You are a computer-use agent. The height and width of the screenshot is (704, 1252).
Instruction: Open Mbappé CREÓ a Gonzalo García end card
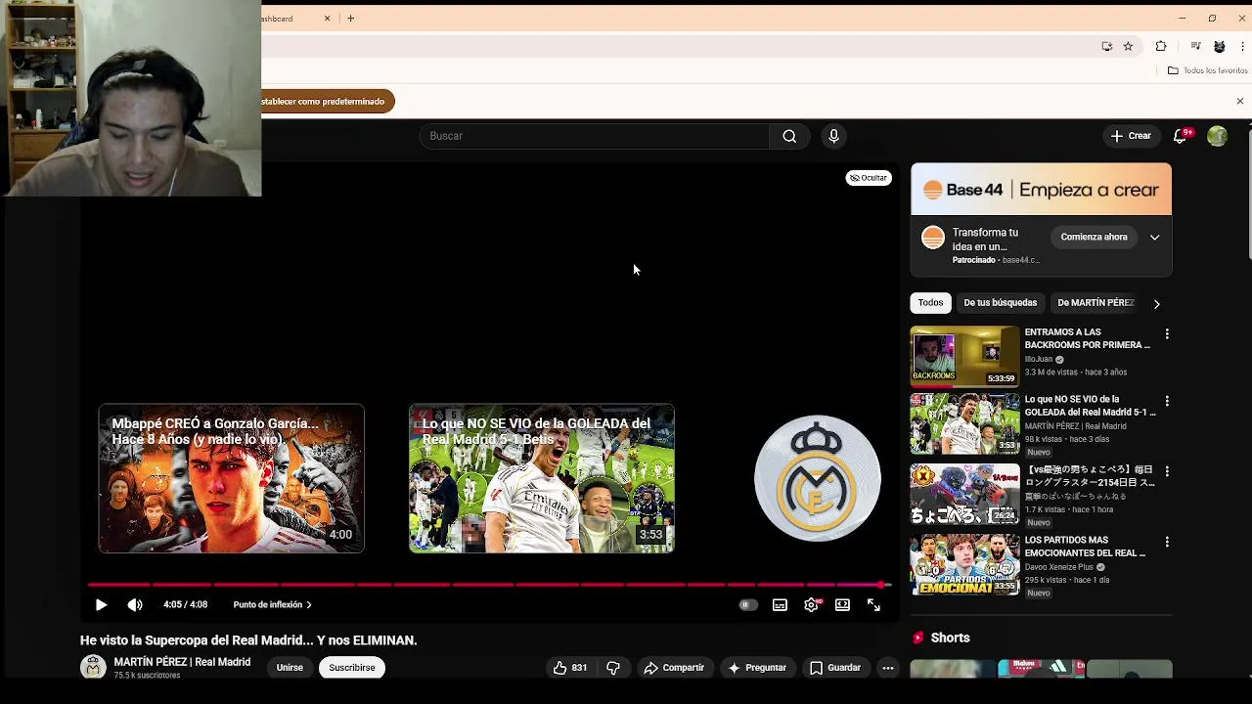[x=231, y=479]
